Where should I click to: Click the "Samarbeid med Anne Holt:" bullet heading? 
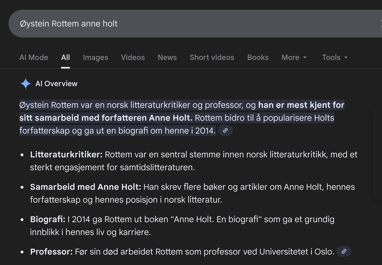85,187
